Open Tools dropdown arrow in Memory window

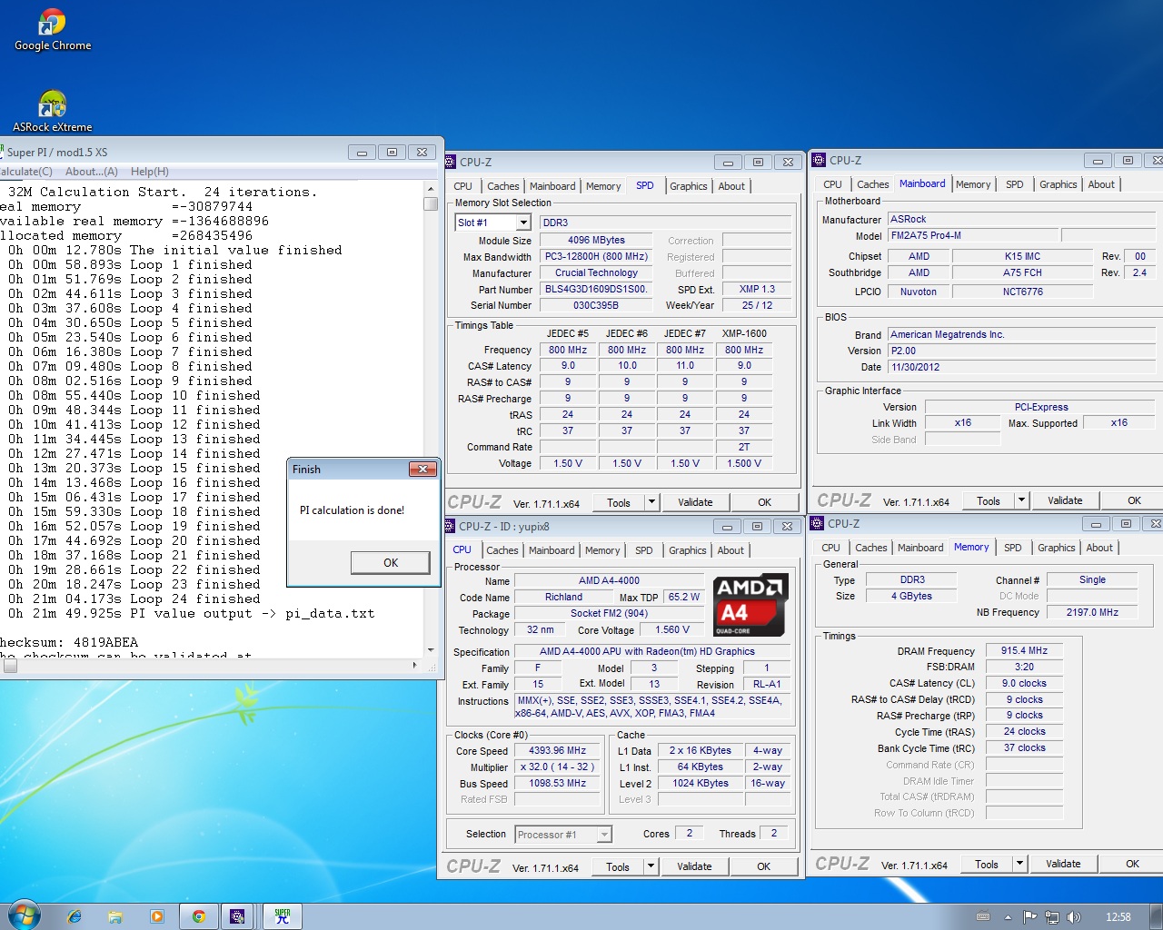pos(1019,864)
